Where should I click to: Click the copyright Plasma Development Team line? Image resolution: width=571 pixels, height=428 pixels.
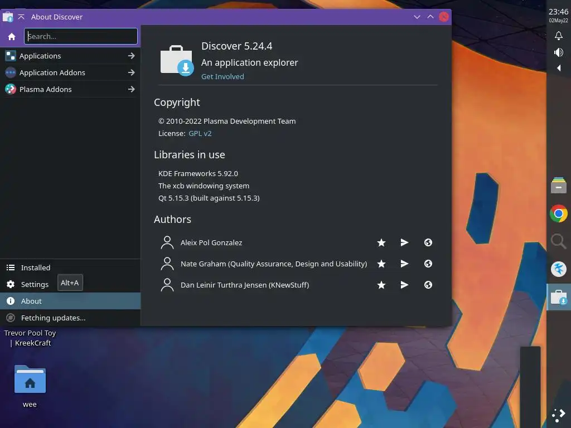(x=227, y=121)
